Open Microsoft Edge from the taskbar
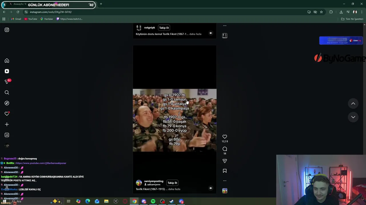 (87, 202)
